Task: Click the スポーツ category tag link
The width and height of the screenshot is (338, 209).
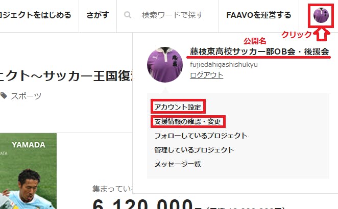Action: pos(26,96)
